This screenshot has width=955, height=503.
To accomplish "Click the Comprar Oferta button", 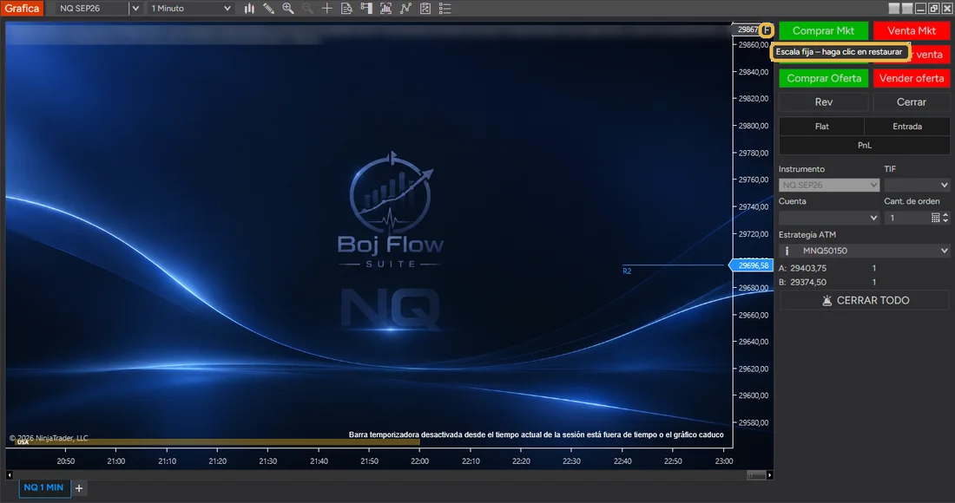I will coord(823,78).
